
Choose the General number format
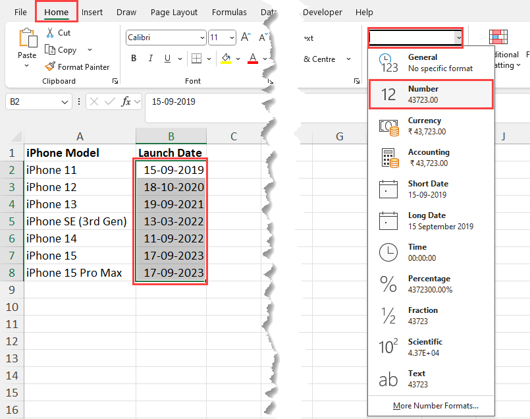click(x=431, y=63)
